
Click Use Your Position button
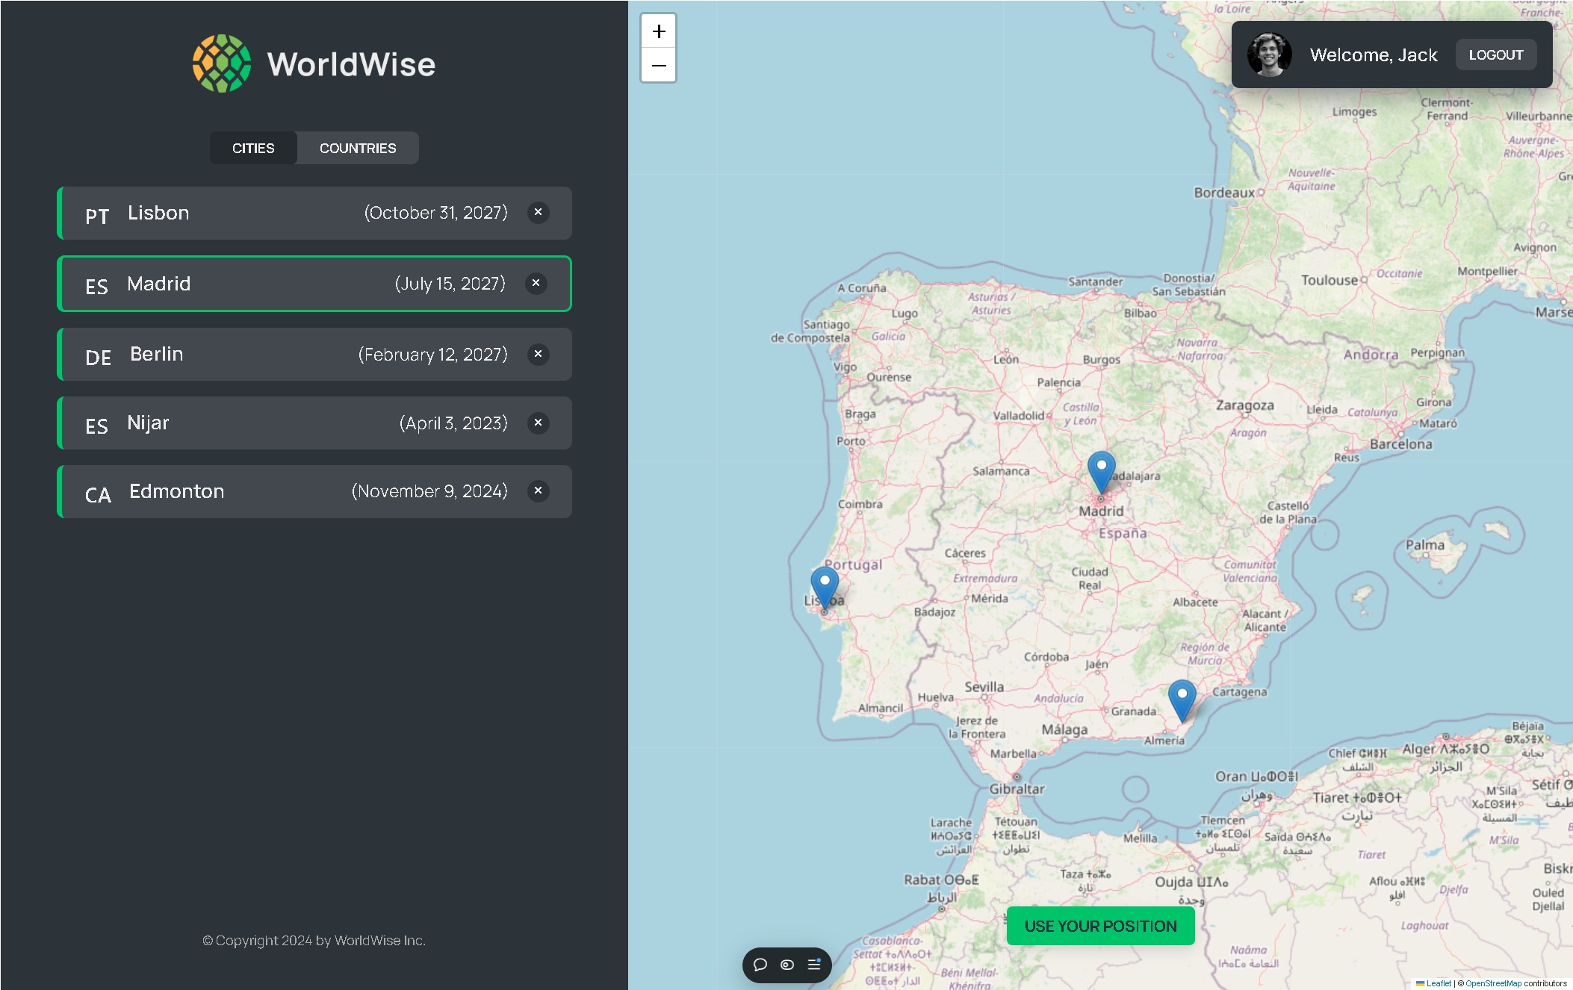pos(1101,926)
